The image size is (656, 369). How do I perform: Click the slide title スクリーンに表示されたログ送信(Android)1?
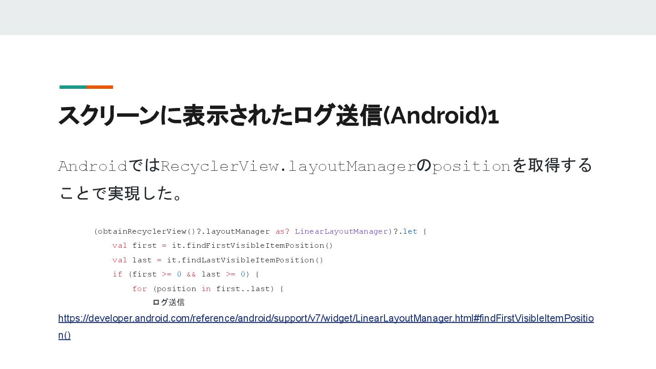tap(278, 116)
